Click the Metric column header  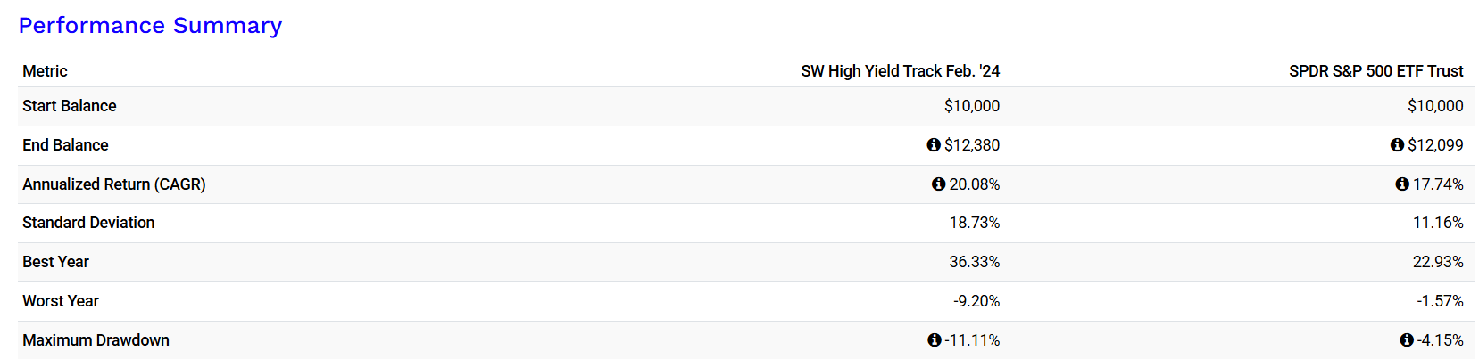point(45,71)
